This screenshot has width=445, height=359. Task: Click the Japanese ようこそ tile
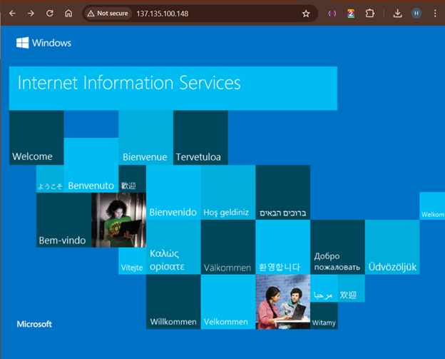(50, 178)
